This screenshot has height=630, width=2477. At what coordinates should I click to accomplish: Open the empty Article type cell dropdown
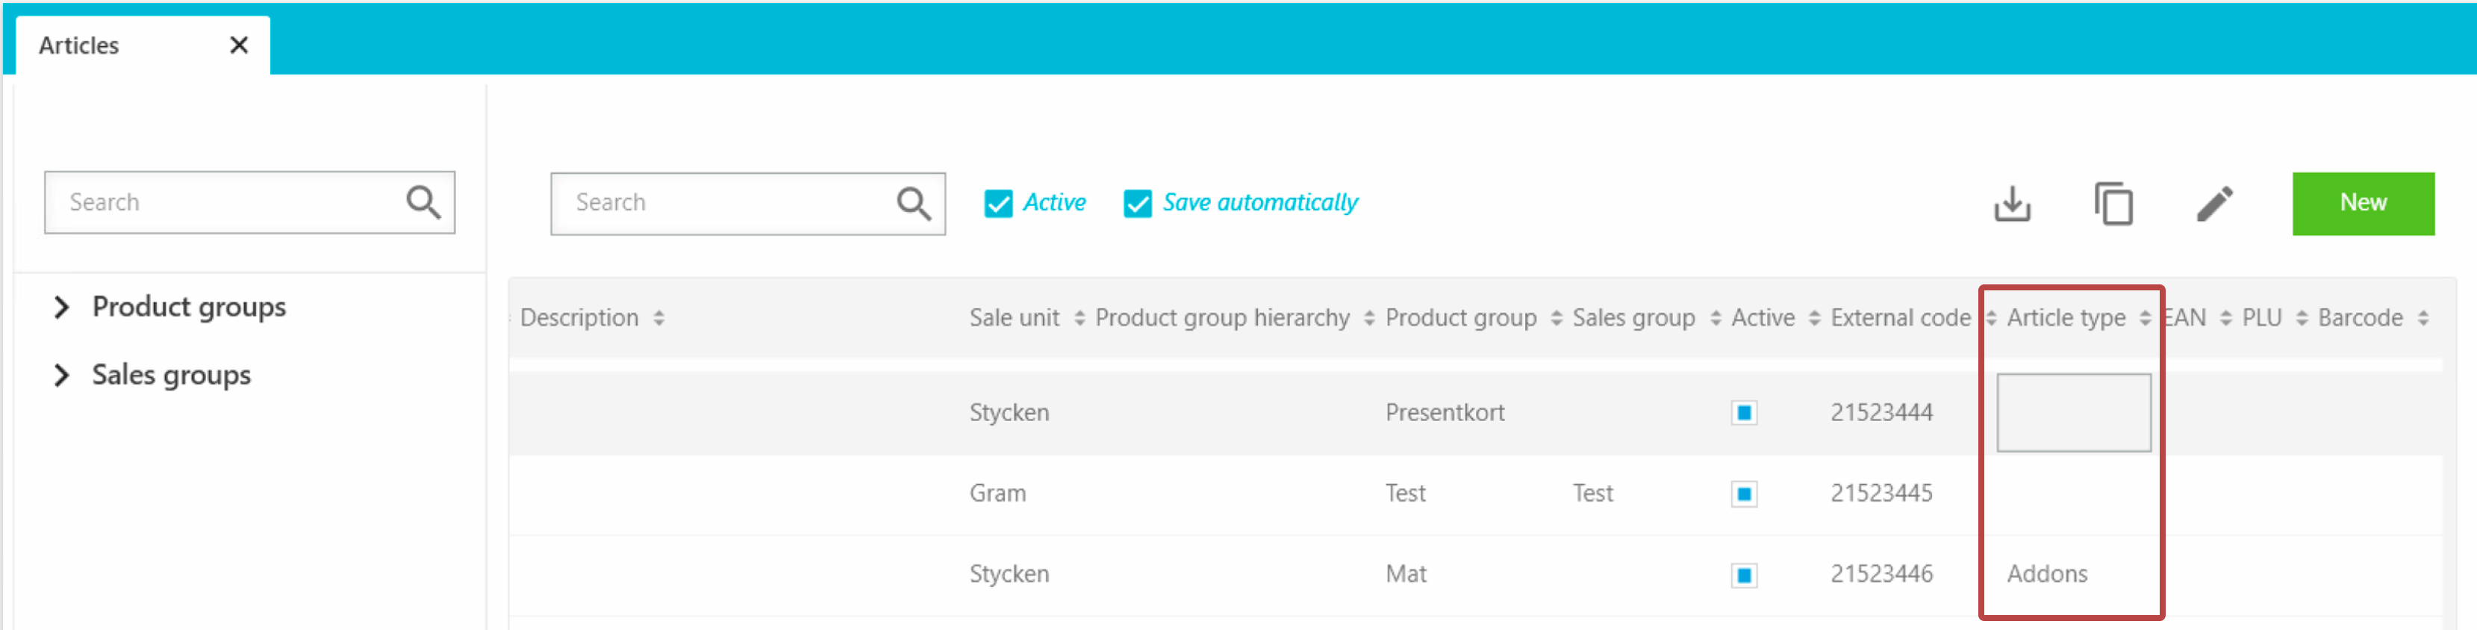tap(2073, 413)
